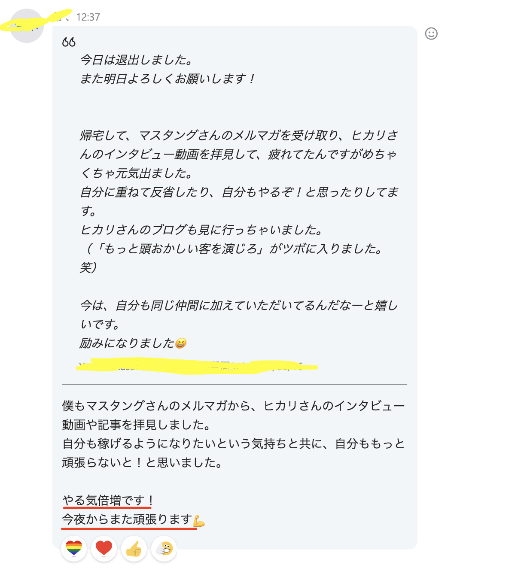Click the 12:37 message timestamp
The image size is (530, 571).
tap(88, 17)
